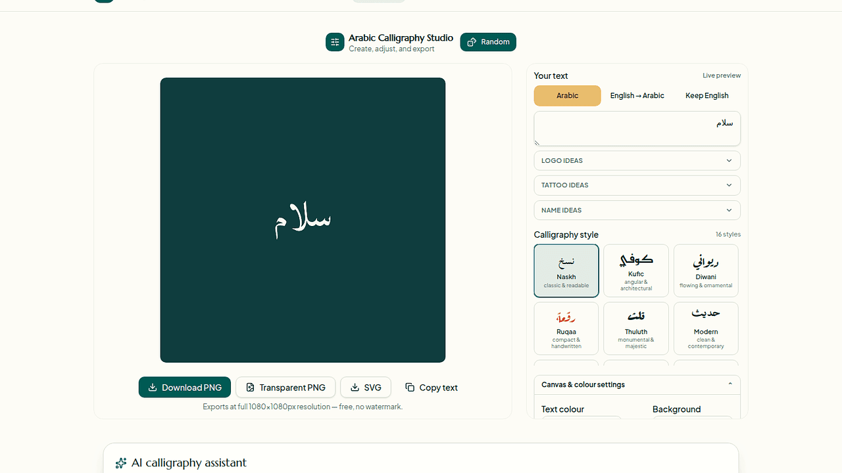Image resolution: width=842 pixels, height=473 pixels.
Task: Pick the Thuluth monumental style
Action: tap(636, 328)
